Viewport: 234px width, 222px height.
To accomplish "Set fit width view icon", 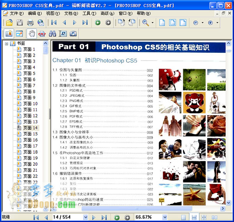I will [183, 23].
